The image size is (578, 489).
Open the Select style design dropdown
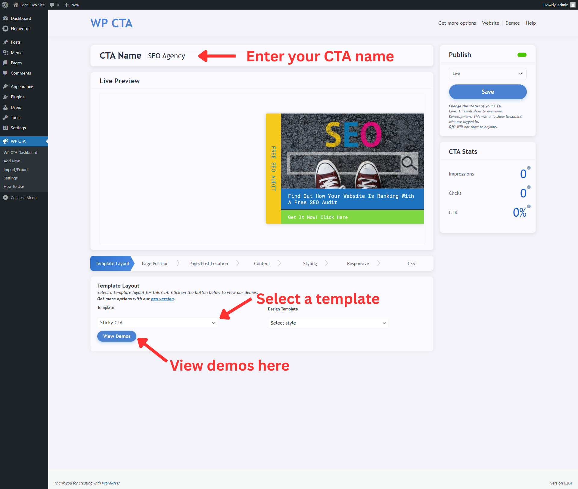tap(328, 323)
